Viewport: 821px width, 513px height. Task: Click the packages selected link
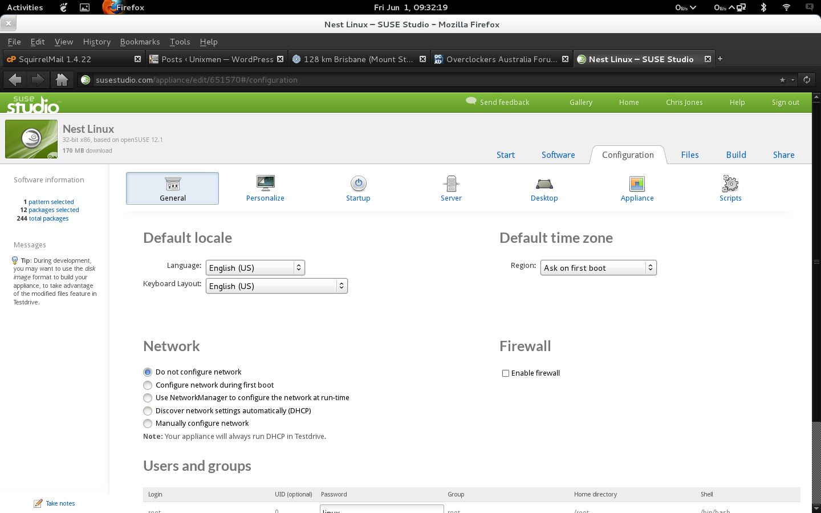(x=54, y=210)
